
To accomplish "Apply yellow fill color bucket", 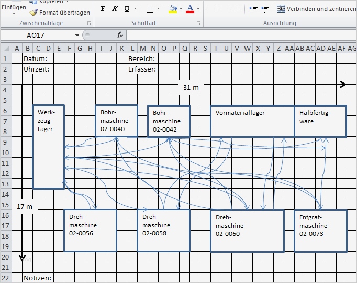I will (x=173, y=9).
